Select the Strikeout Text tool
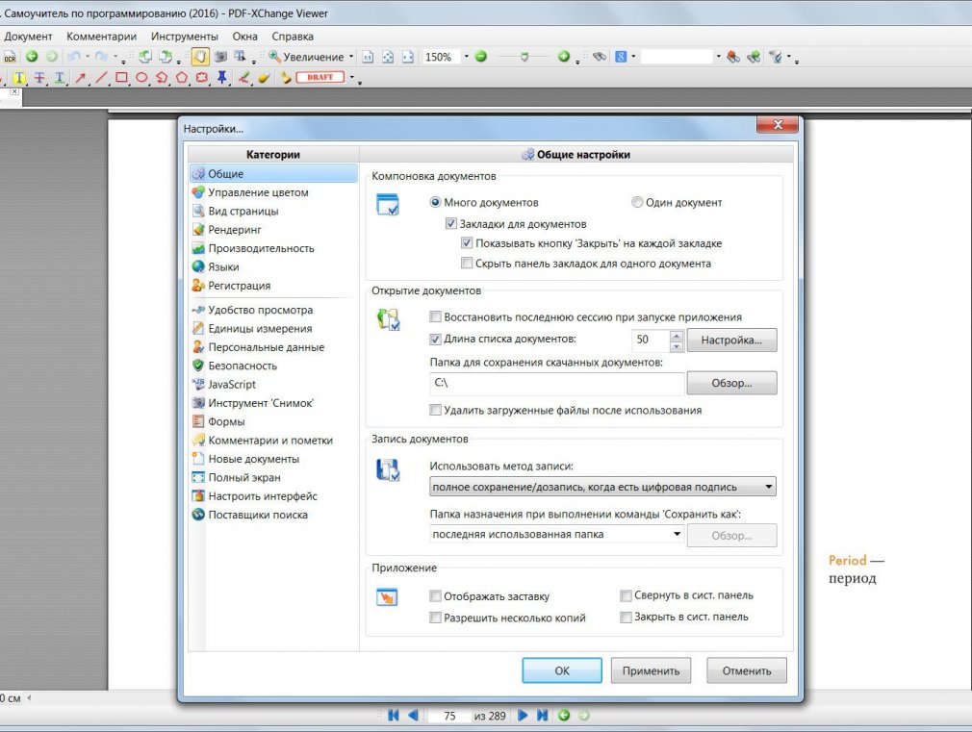 coord(39,78)
